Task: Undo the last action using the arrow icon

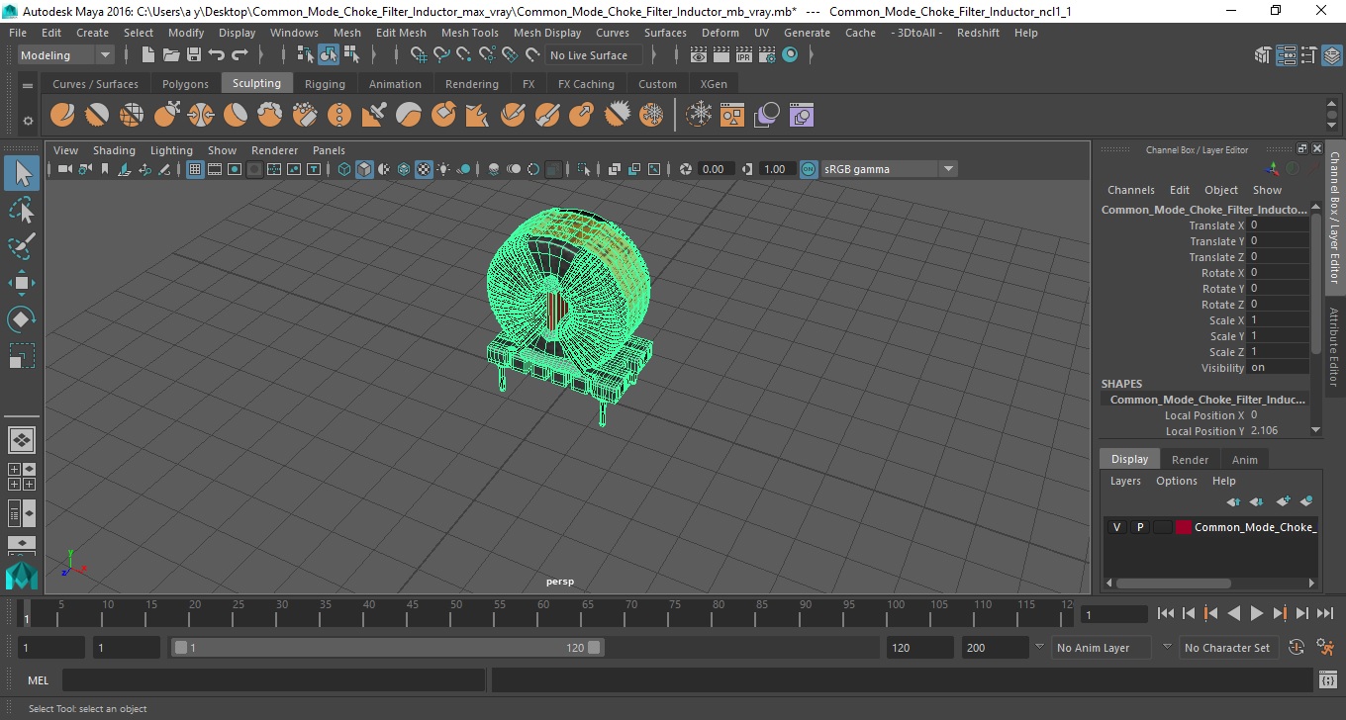Action: [x=217, y=55]
